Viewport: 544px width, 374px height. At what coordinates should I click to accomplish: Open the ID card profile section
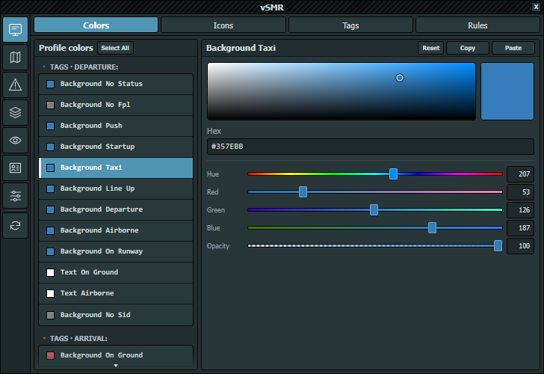(15, 168)
